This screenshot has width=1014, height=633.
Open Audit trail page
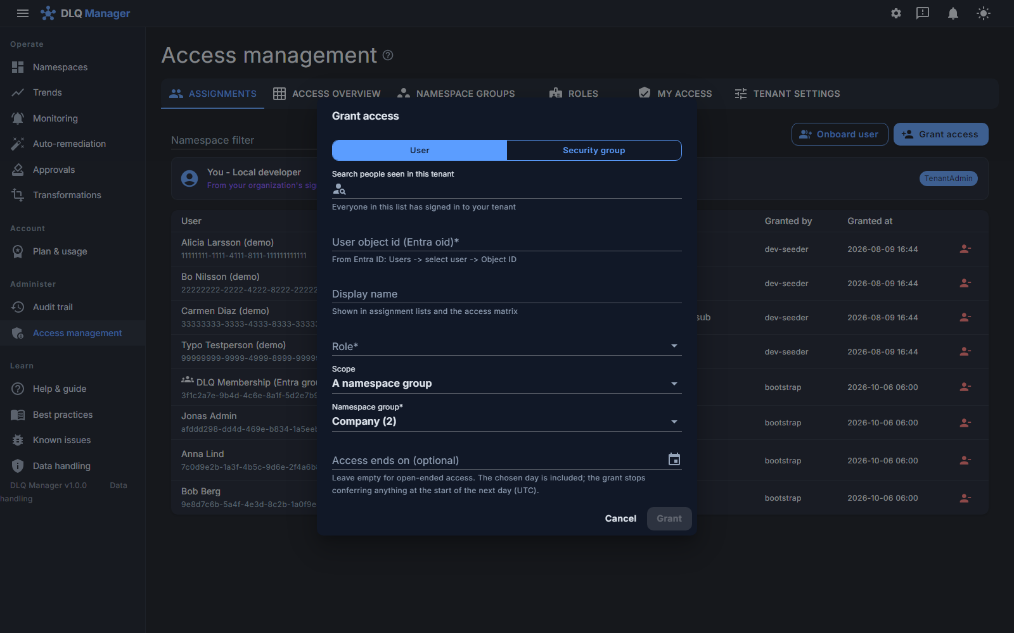point(73,307)
